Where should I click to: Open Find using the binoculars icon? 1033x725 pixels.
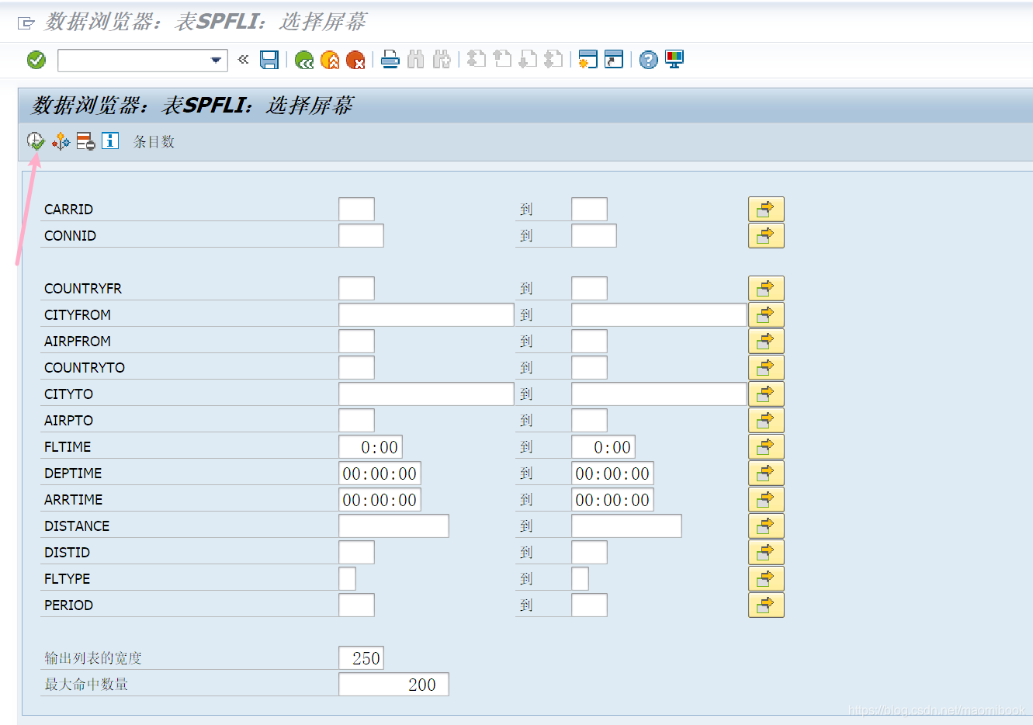416,60
